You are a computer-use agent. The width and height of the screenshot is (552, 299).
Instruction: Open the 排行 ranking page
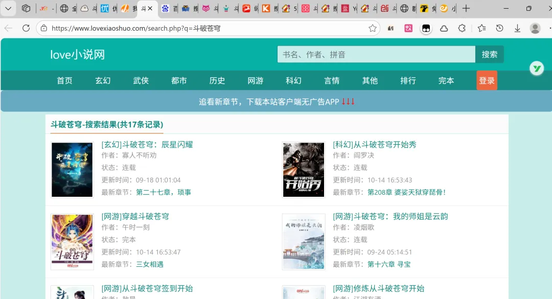pyautogui.click(x=408, y=81)
